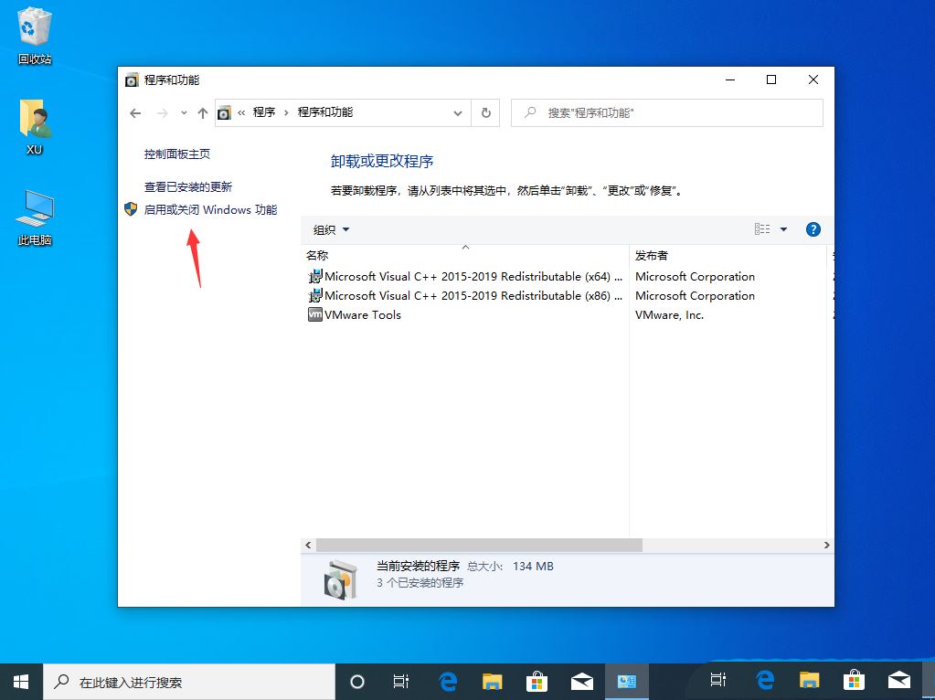Screen dimensions: 935x700
Task: Launch Microsoft Edge from the taskbar
Action: click(x=447, y=681)
